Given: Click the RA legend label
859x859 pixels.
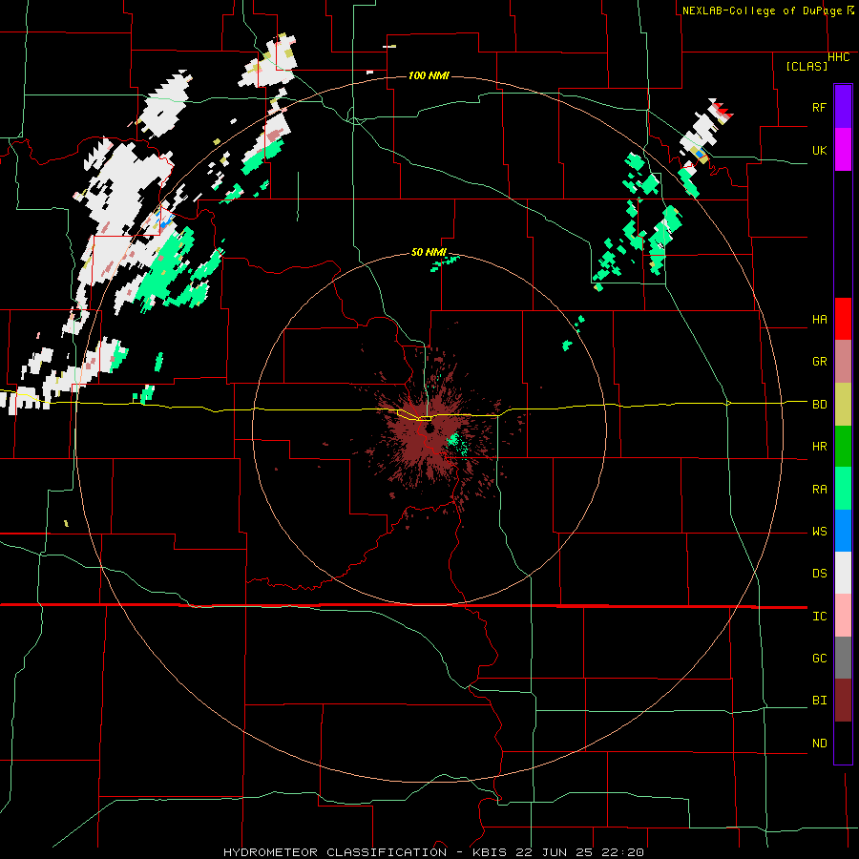Looking at the screenshot, I should coord(819,490).
